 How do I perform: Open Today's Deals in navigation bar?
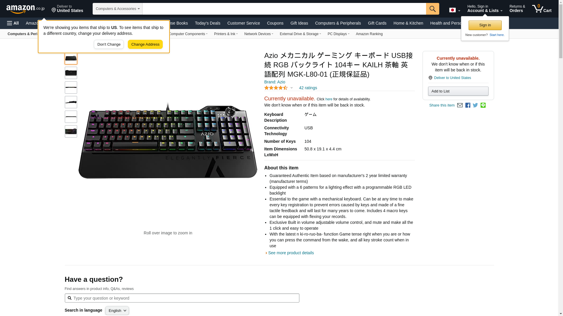click(208, 23)
